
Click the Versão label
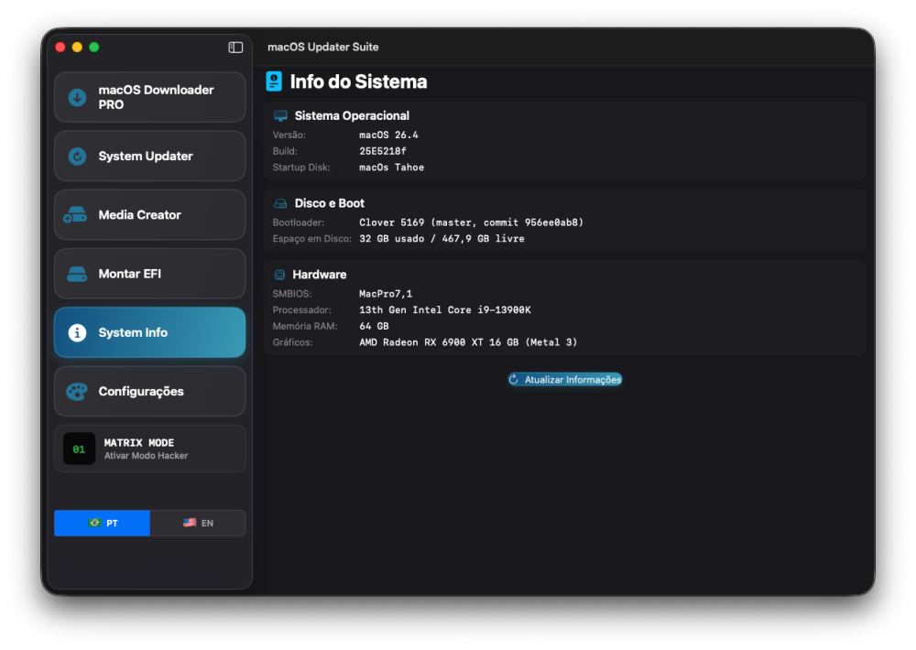[289, 135]
